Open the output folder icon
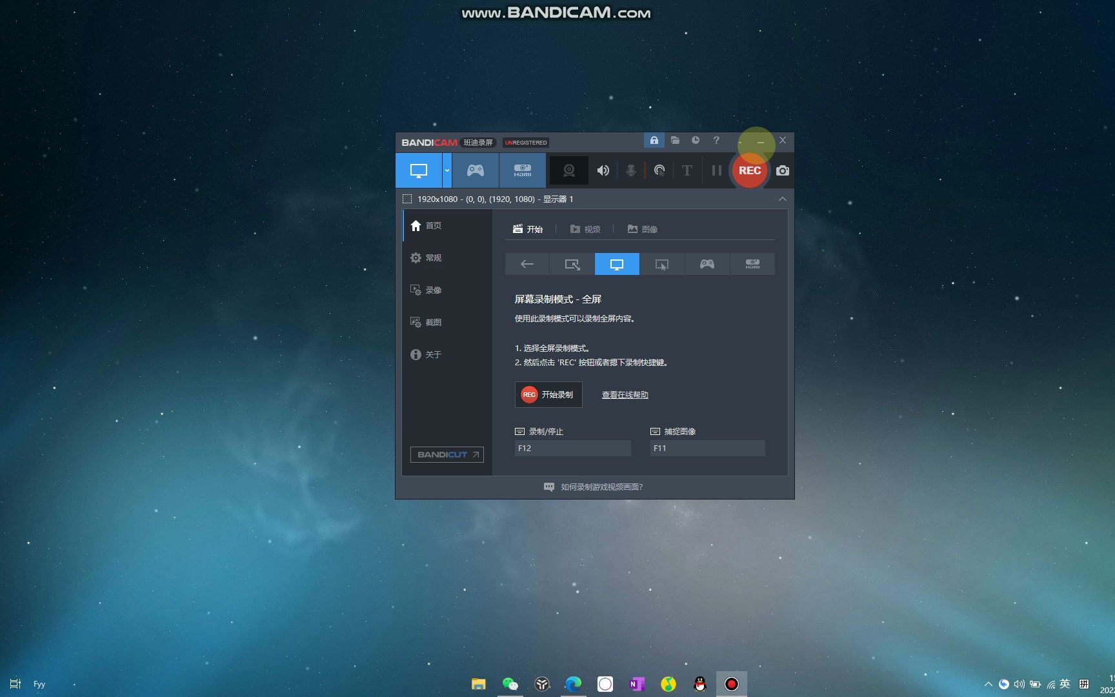 pos(675,140)
